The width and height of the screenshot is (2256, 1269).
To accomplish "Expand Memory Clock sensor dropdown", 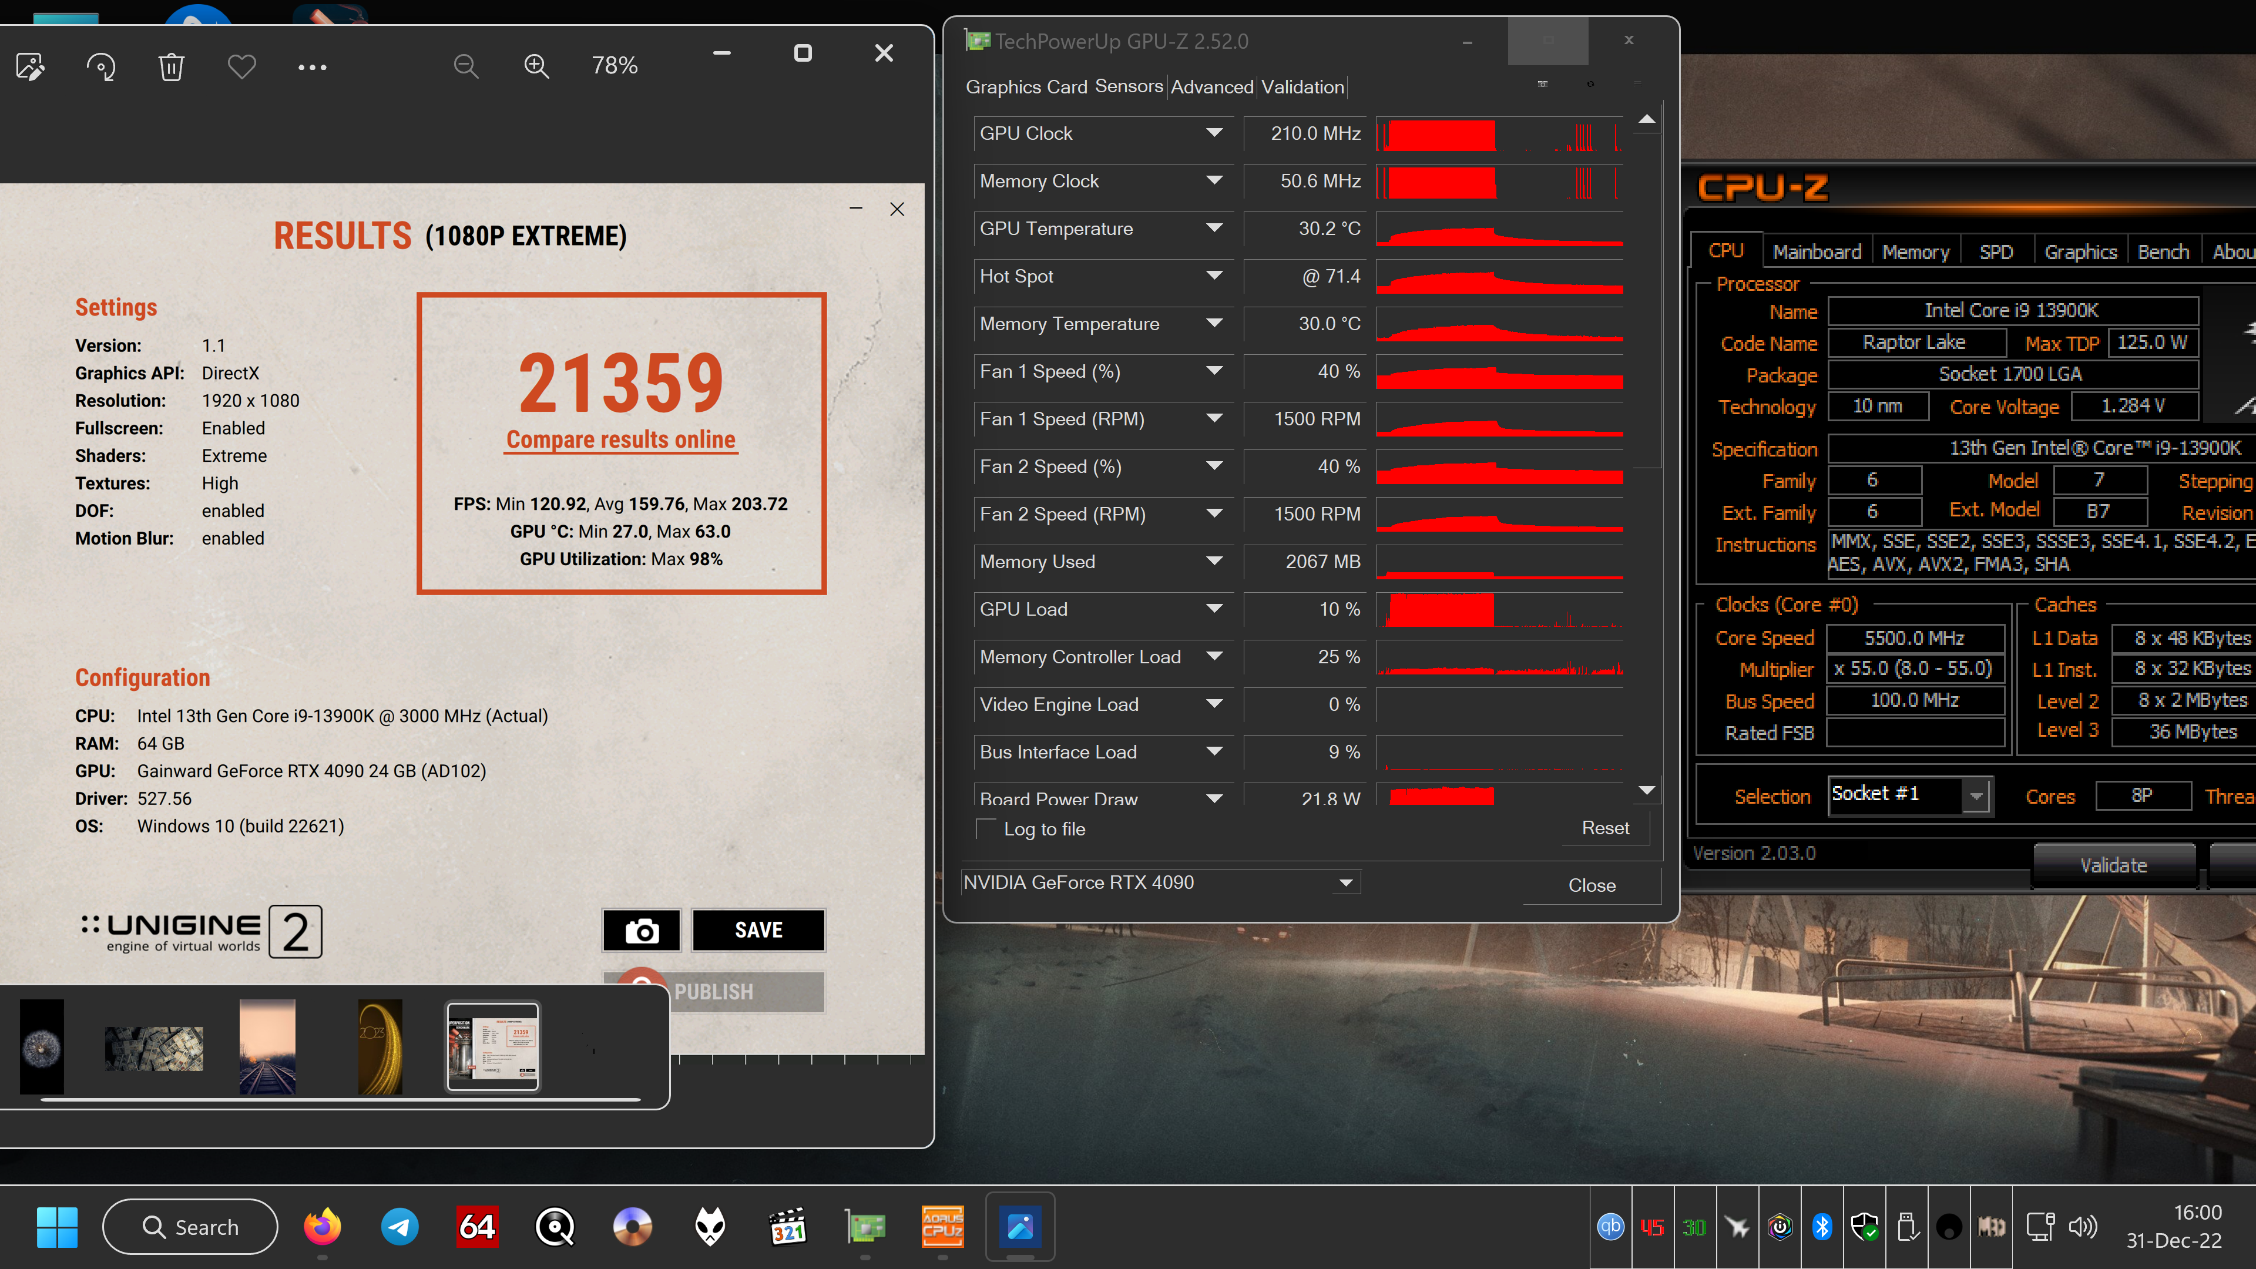I will pyautogui.click(x=1214, y=180).
